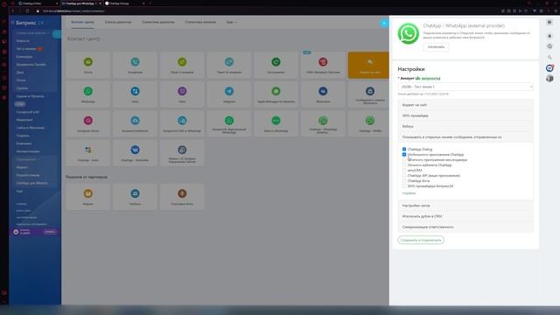
Task: Collapse Показывать в открытых линиях сообщения section
Action: [465, 137]
